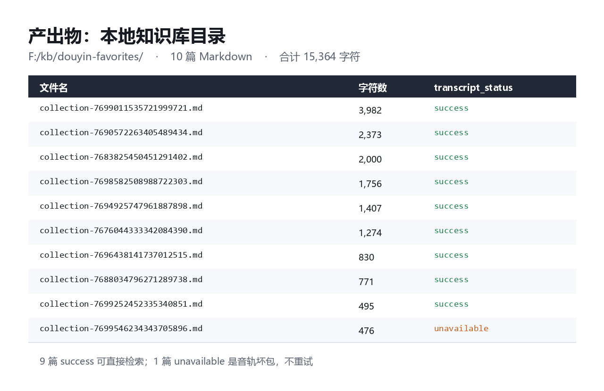604x391 pixels.
Task: Click the 文件名 column header
Action: coord(54,88)
